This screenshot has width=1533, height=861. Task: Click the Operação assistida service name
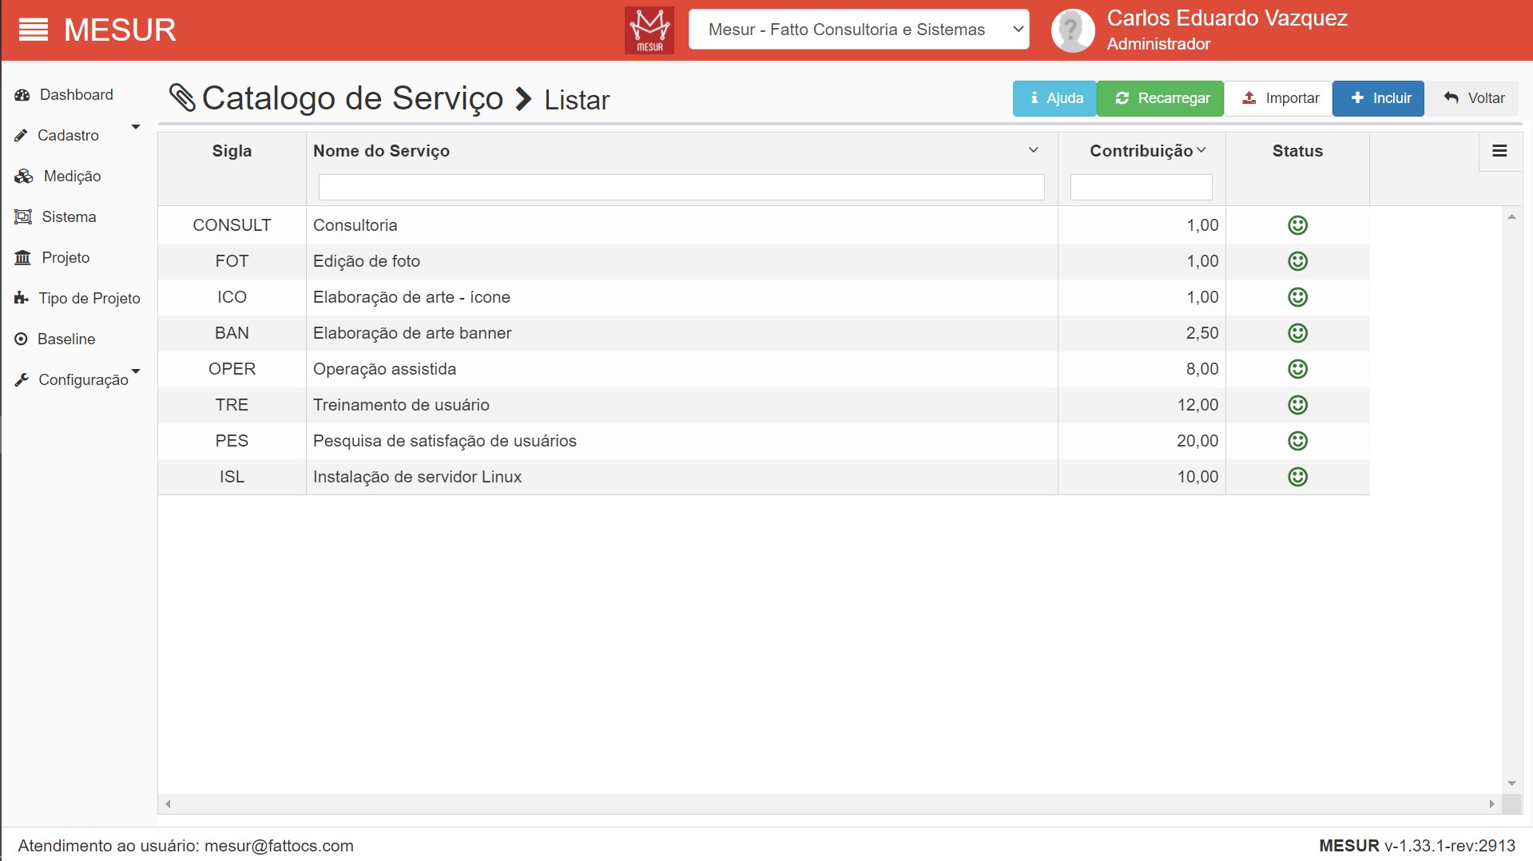tap(384, 369)
